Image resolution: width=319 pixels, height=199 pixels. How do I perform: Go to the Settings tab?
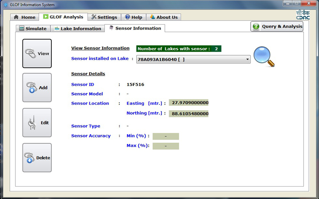(x=104, y=17)
